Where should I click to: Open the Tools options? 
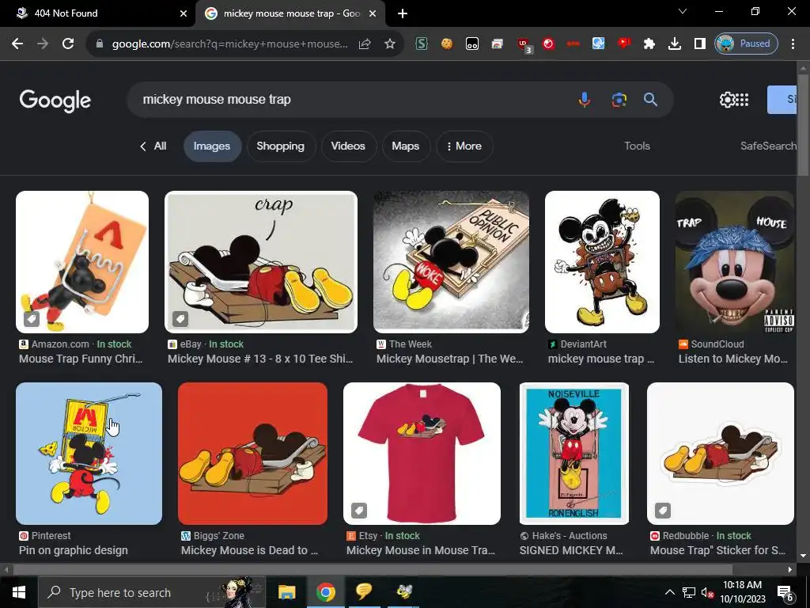pos(637,146)
